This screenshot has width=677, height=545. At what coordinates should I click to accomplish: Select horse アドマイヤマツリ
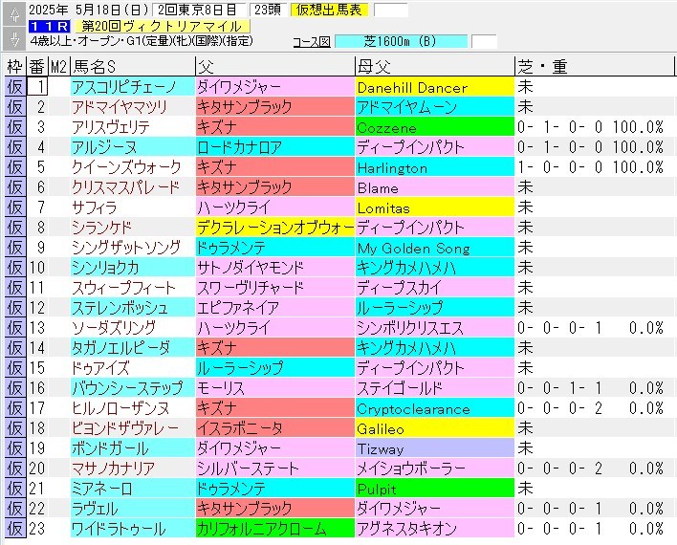pyautogui.click(x=133, y=107)
